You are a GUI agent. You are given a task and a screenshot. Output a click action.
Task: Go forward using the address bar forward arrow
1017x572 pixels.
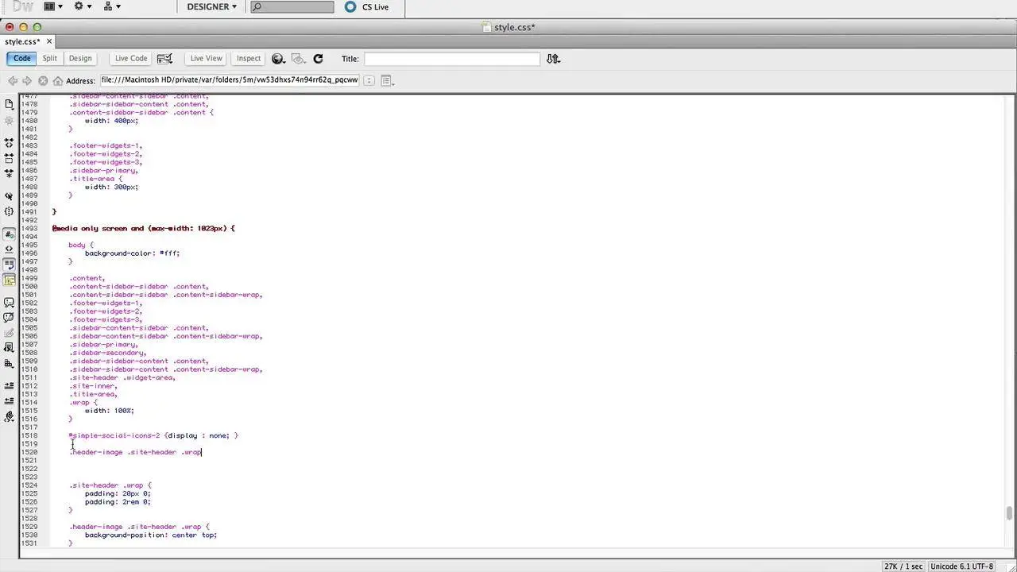pos(27,80)
